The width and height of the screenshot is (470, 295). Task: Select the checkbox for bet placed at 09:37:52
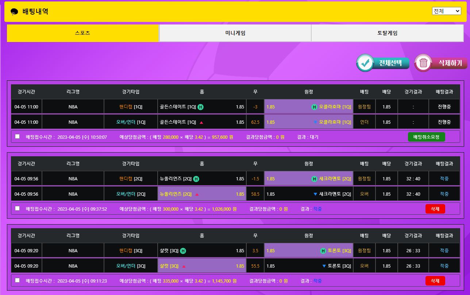18,208
